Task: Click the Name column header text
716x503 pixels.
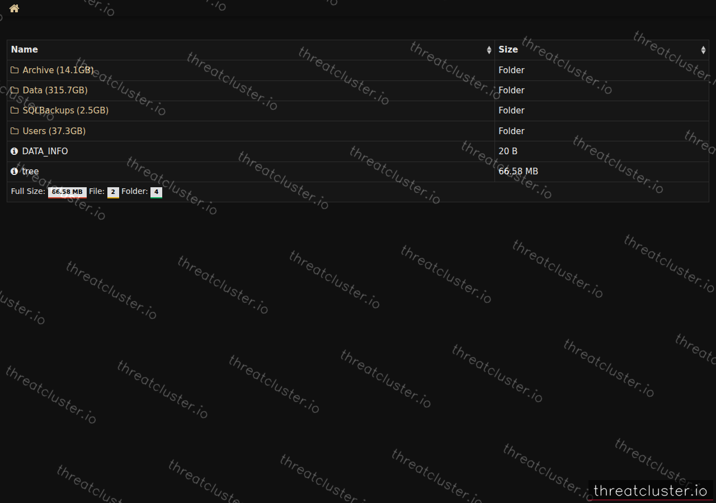Action: 25,50
